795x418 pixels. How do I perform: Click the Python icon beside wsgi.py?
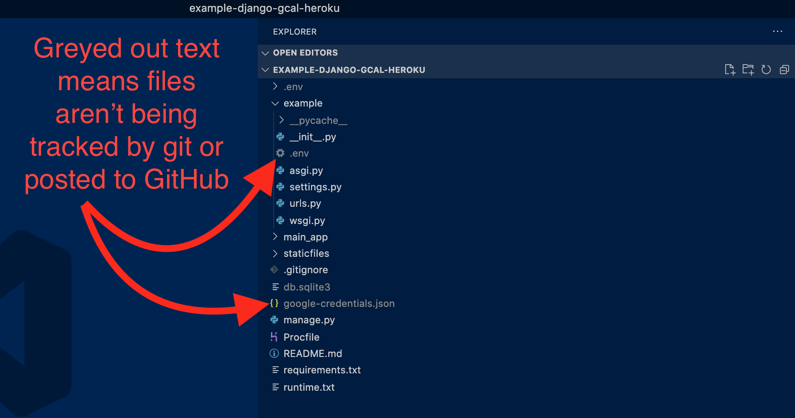(280, 221)
